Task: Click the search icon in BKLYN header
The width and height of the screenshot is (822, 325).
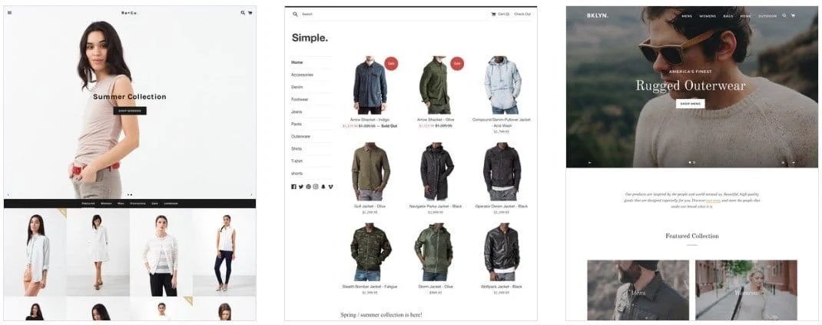Action: point(784,15)
